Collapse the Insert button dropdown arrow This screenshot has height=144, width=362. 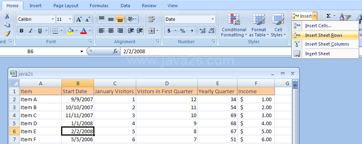click(x=315, y=16)
